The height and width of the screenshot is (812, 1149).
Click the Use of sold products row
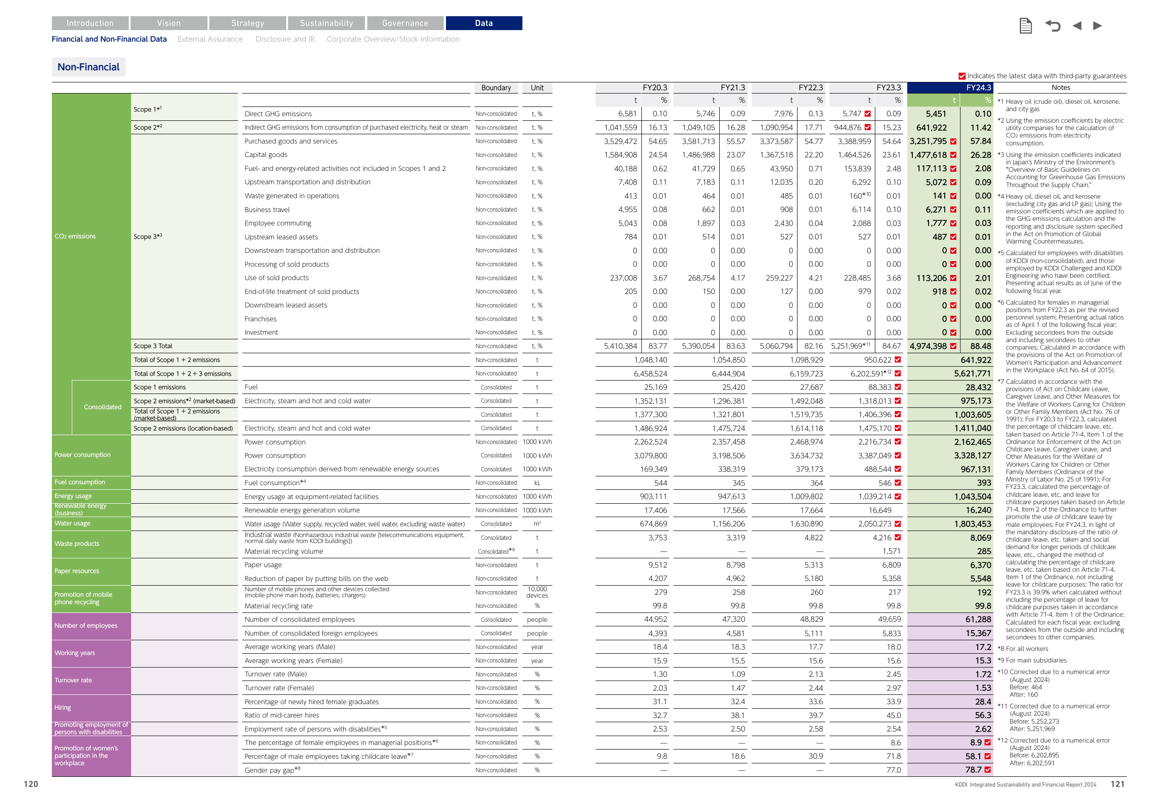point(277,278)
